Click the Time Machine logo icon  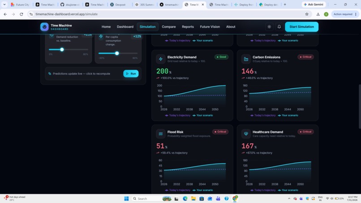[x=44, y=27]
